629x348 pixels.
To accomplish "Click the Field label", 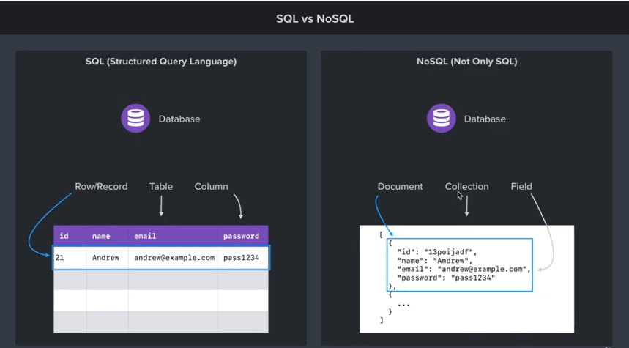I will (x=521, y=187).
